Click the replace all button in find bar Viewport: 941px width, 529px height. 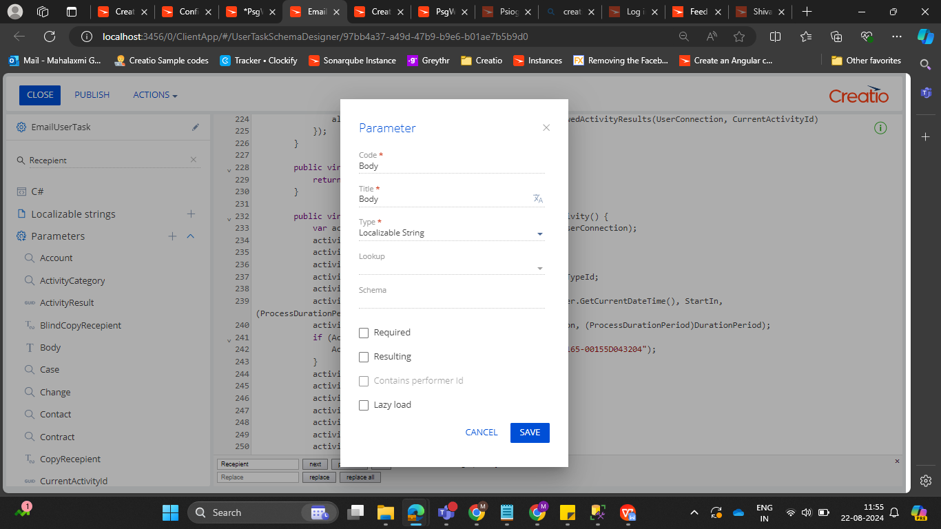tap(360, 477)
